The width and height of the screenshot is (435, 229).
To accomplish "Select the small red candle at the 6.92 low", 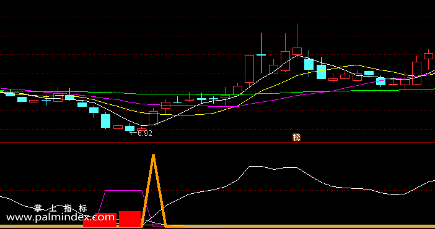I will tap(141, 129).
